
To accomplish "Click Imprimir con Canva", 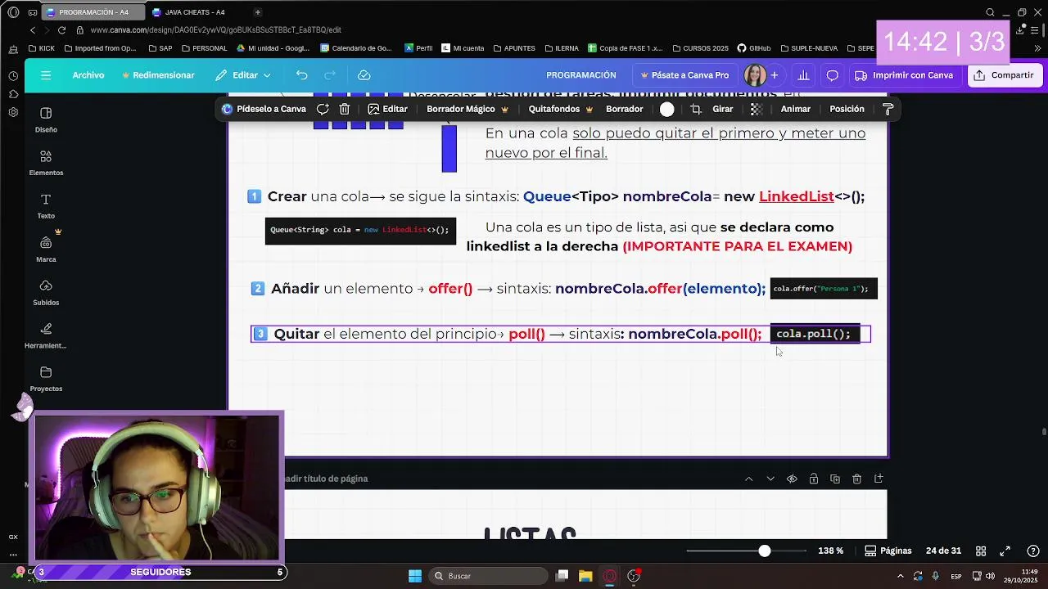I will (904, 75).
